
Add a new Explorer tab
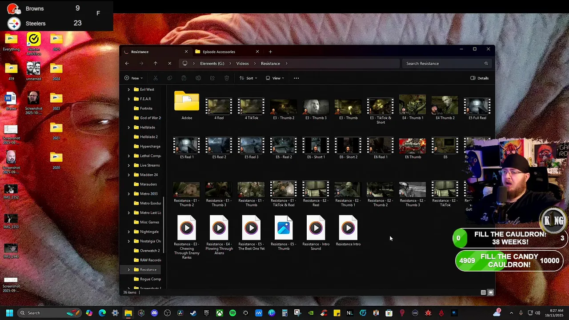pos(270,52)
